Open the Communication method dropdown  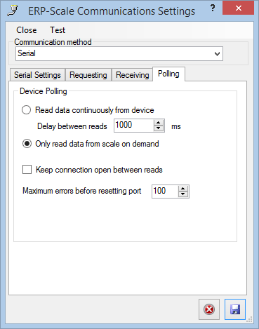(x=119, y=53)
